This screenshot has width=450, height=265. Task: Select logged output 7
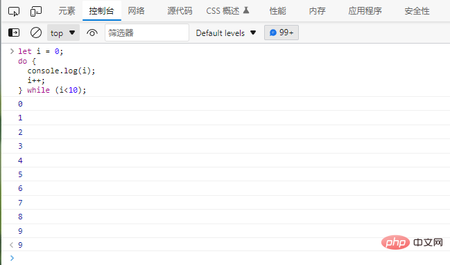pyautogui.click(x=20, y=203)
